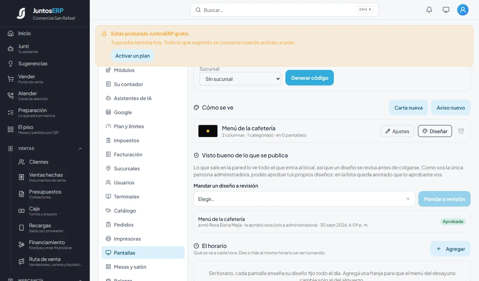Open Mesas y salón settings
Viewport: 479px width, 281px height.
143,267
